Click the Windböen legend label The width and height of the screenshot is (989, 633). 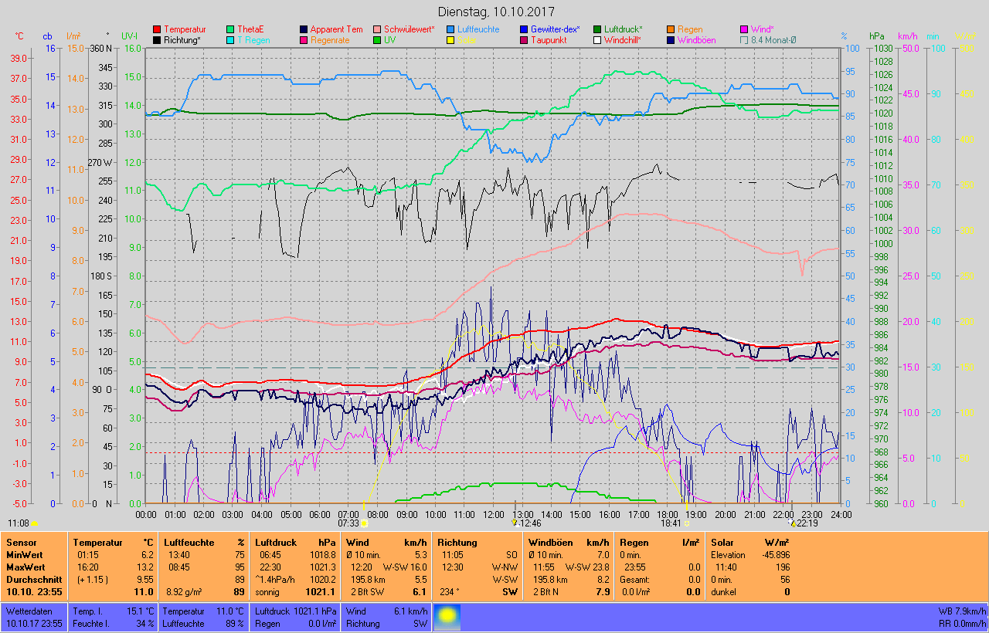tap(696, 40)
